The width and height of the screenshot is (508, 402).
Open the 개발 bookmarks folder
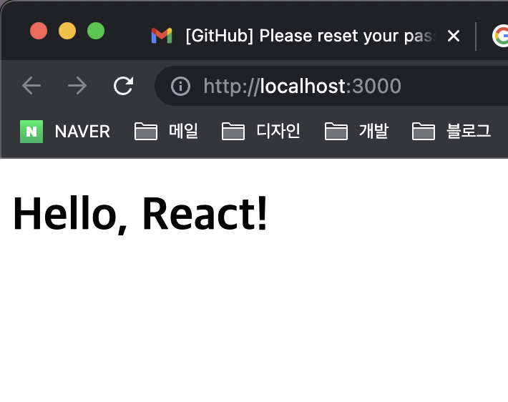point(356,131)
